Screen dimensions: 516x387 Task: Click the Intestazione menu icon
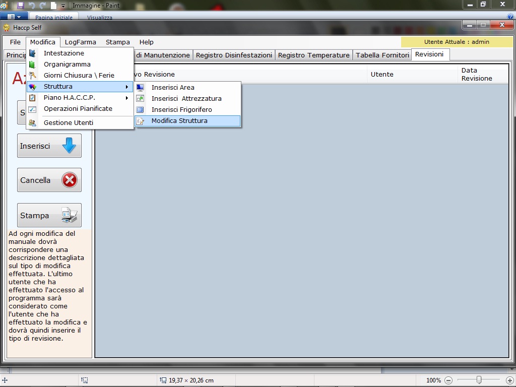coord(33,53)
